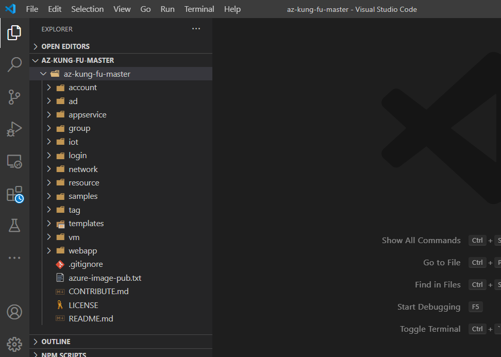This screenshot has height=357, width=501.
Task: Open the Source Control view
Action: point(14,96)
